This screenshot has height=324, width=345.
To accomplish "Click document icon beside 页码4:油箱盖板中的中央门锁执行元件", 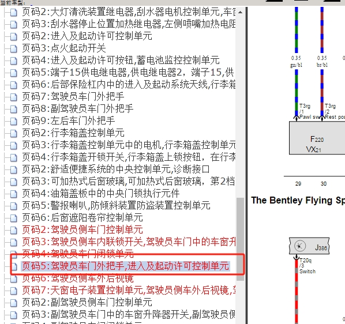I will (x=13, y=194).
